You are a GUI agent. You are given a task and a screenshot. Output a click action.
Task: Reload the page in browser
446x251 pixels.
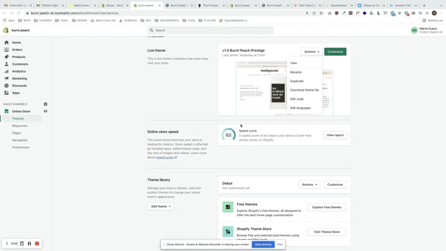19,13
